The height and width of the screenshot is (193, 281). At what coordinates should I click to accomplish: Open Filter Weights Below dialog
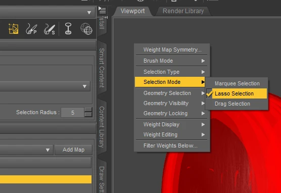coord(172,146)
